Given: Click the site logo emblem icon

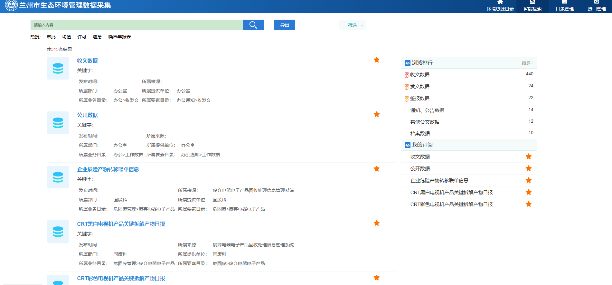Looking at the screenshot, I should point(11,5).
